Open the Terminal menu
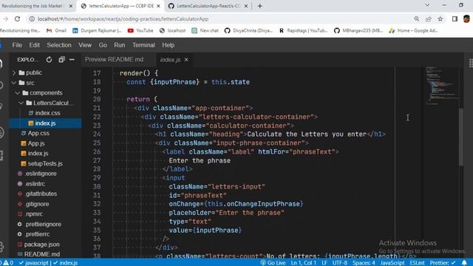 click(x=143, y=45)
